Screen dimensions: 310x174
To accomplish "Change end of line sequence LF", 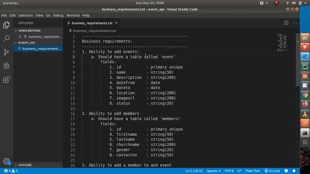I will pos(239,171).
